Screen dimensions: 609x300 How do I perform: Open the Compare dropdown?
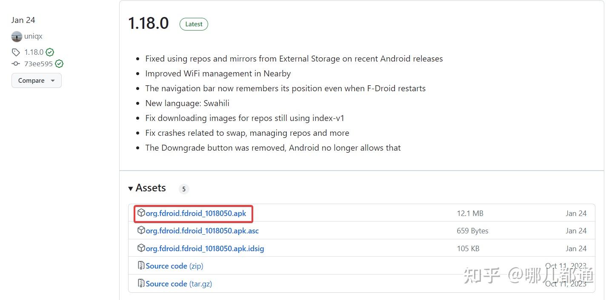pos(37,81)
